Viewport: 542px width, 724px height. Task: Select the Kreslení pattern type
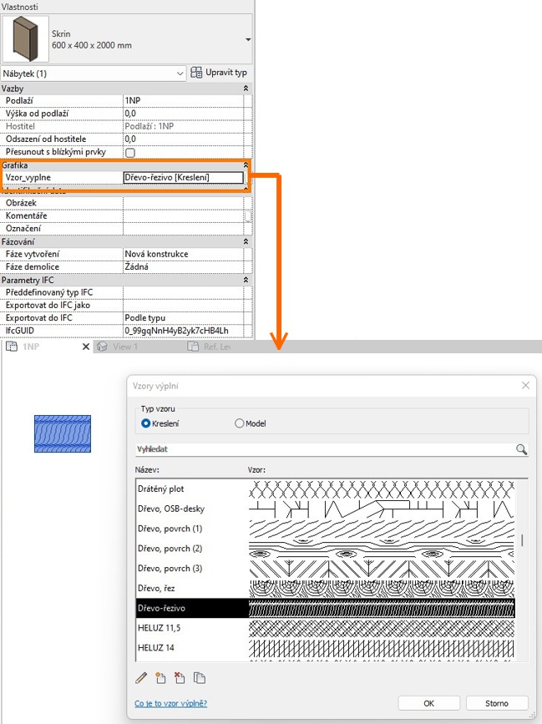pos(146,423)
